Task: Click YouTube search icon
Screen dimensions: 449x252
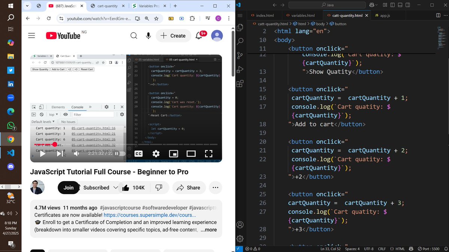Action: (x=134, y=35)
